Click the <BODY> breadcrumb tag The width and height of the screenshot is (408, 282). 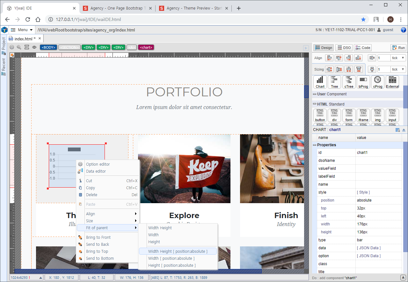[x=48, y=47]
